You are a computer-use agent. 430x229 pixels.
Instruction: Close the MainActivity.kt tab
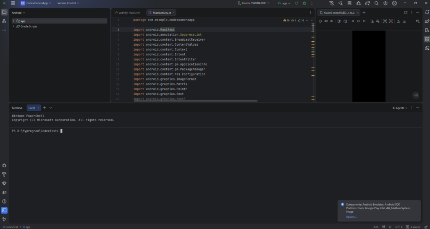point(173,13)
